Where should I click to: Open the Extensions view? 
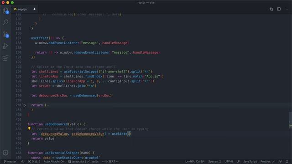(x=5, y=58)
